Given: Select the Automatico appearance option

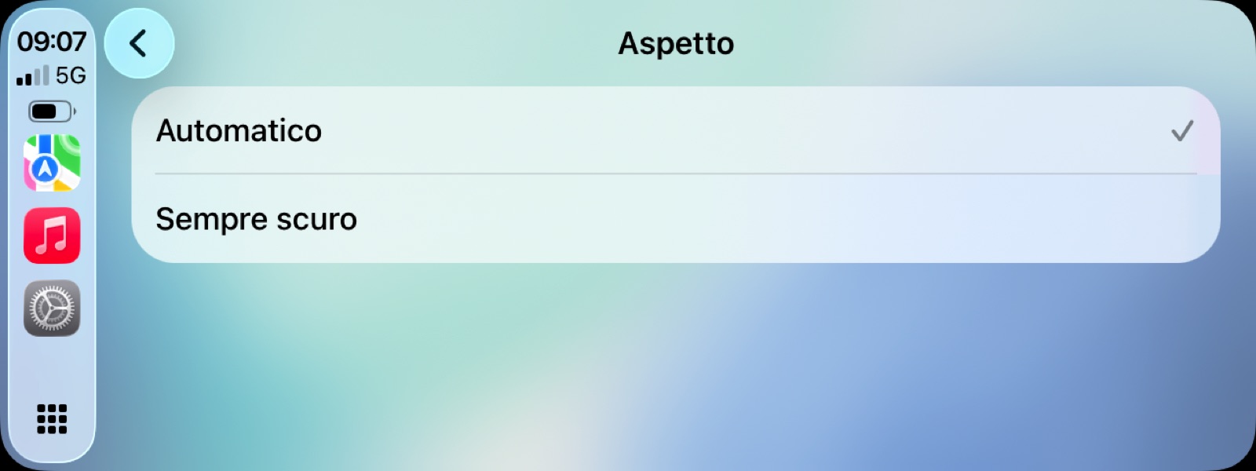Looking at the screenshot, I should click(x=675, y=130).
